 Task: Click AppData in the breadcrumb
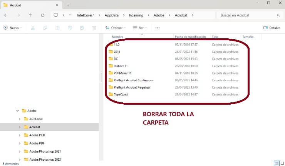click(x=111, y=15)
